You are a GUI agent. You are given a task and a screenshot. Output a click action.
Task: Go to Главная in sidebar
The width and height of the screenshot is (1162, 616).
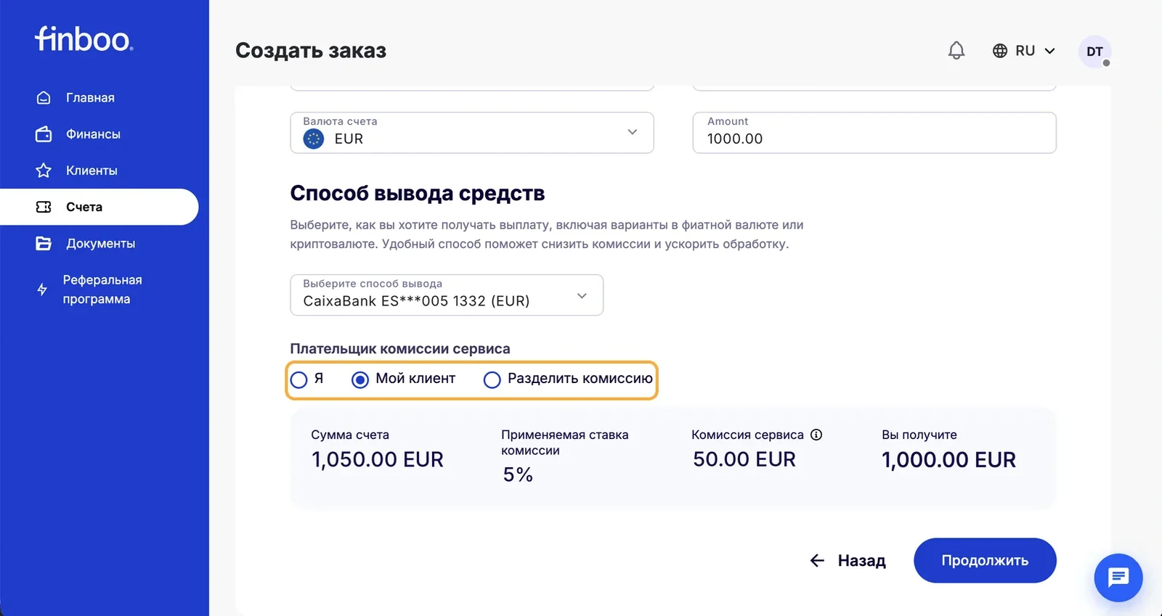tap(90, 98)
